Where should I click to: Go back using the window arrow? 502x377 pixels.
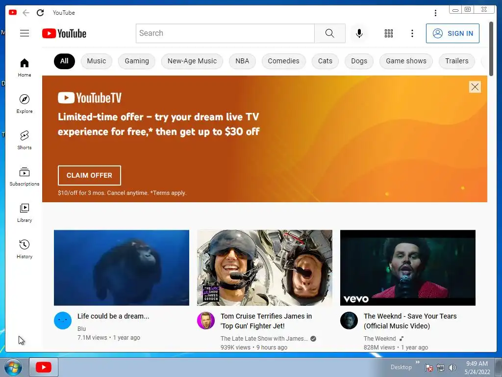point(26,13)
